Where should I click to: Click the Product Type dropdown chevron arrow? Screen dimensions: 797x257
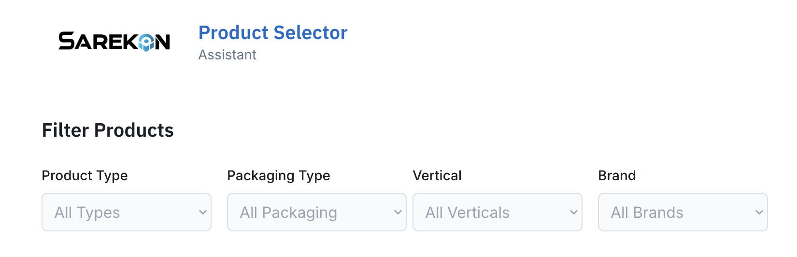click(203, 212)
